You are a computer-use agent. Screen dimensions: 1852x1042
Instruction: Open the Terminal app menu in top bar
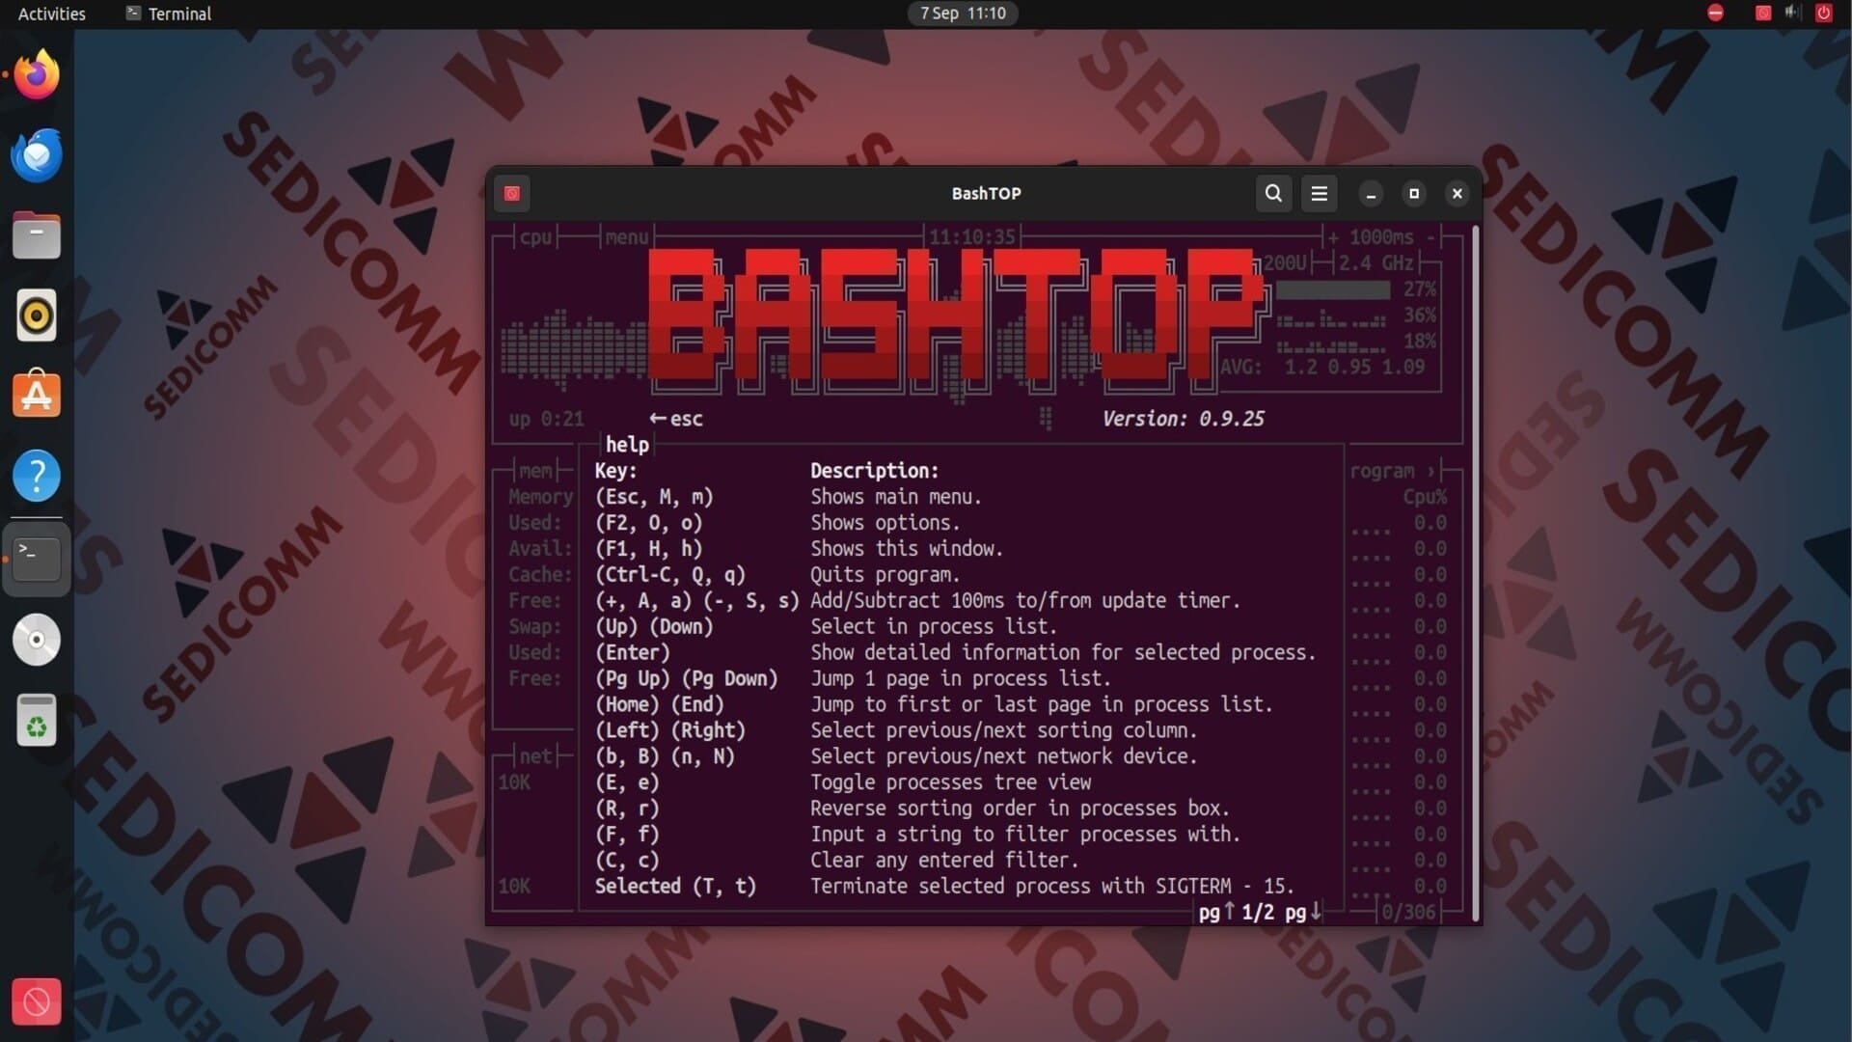tap(169, 14)
